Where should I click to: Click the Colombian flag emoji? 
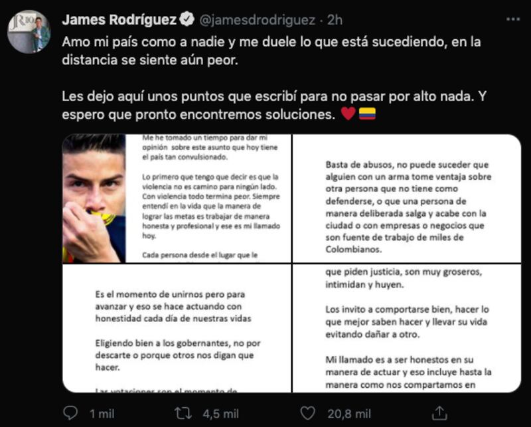(368, 114)
